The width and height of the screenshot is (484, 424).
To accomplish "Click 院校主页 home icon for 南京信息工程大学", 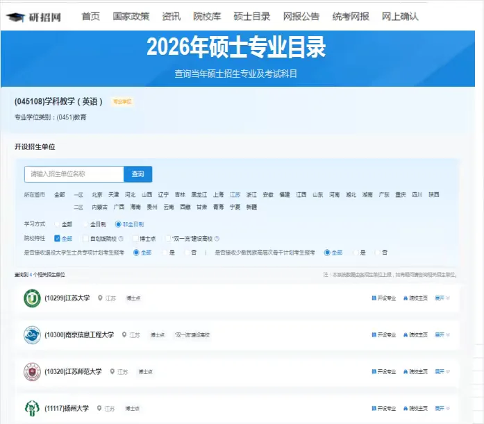I will [x=406, y=334].
